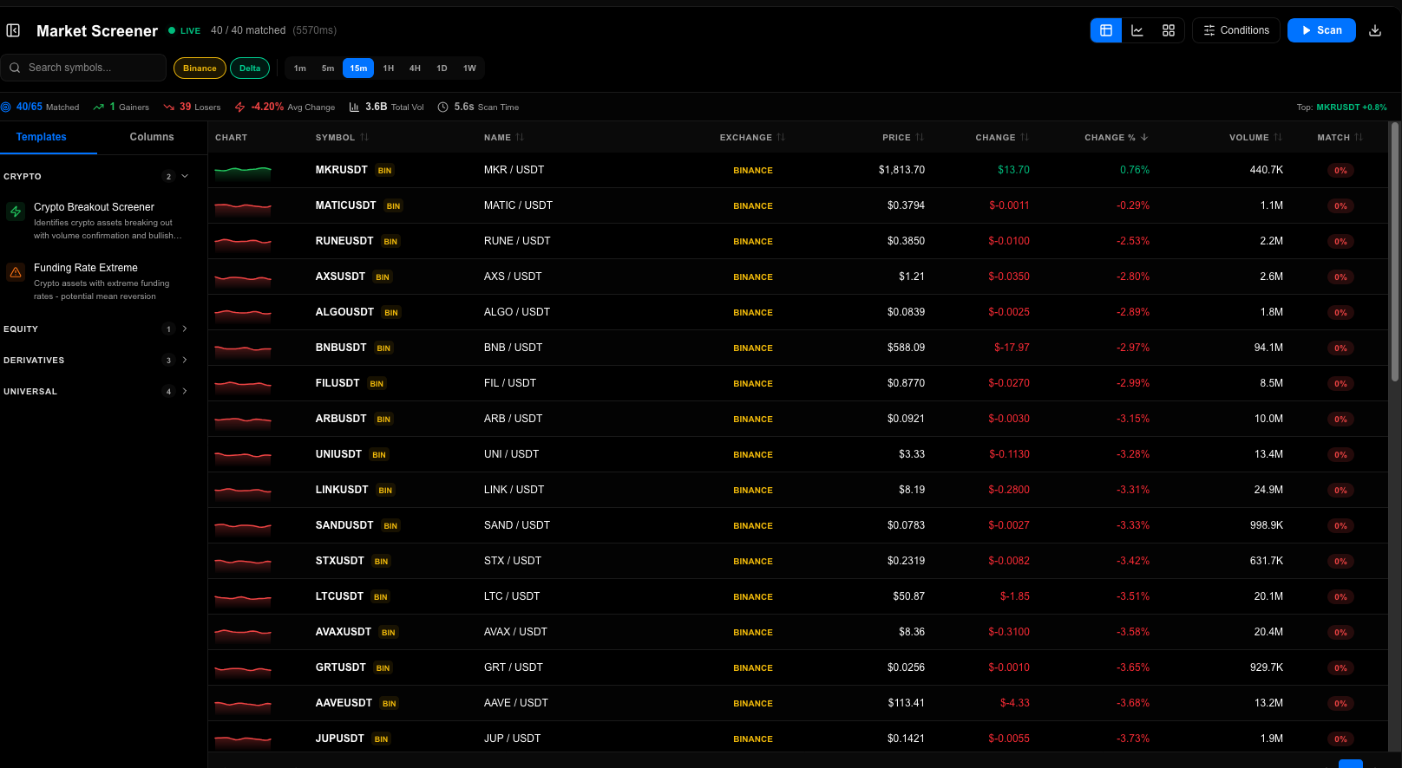
Task: Click the Gainers trending-up icon
Action: pos(99,107)
